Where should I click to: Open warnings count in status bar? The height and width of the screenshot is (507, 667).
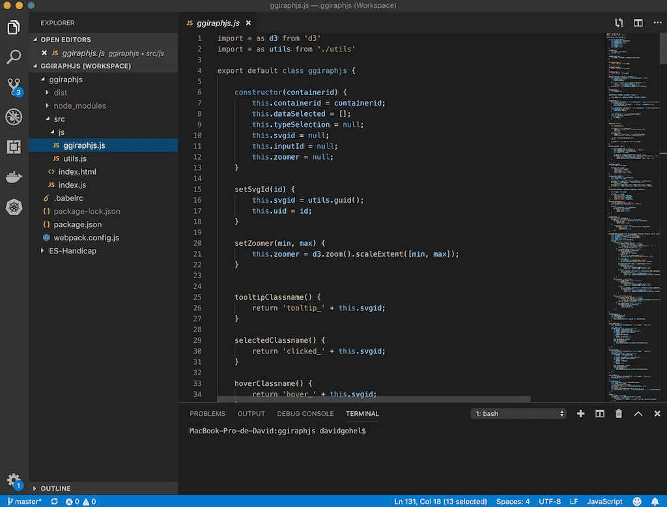pyautogui.click(x=89, y=502)
